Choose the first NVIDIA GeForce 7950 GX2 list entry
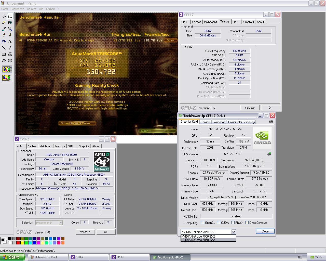This screenshot has width=326, height=261. pos(208,236)
